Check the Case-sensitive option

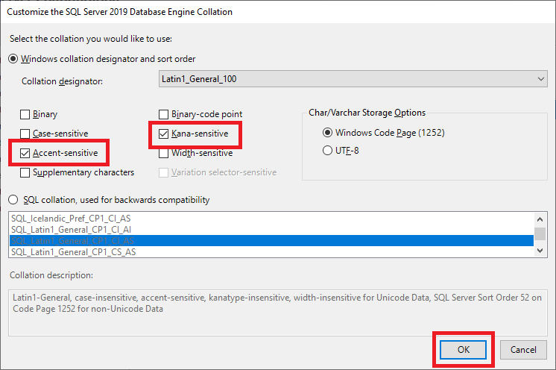point(26,134)
